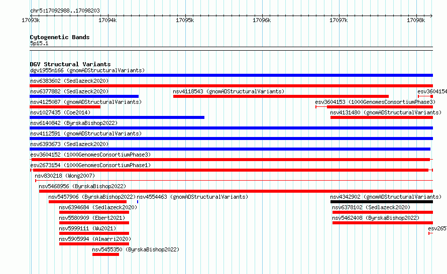Click nsv5457906 (ByrskaBishop2022) label
Image resolution: width=447 pixels, height=274 pixels.
[x=92, y=197]
